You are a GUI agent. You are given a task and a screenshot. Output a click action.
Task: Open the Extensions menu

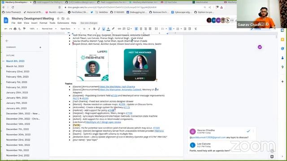pyautogui.click(x=63, y=23)
